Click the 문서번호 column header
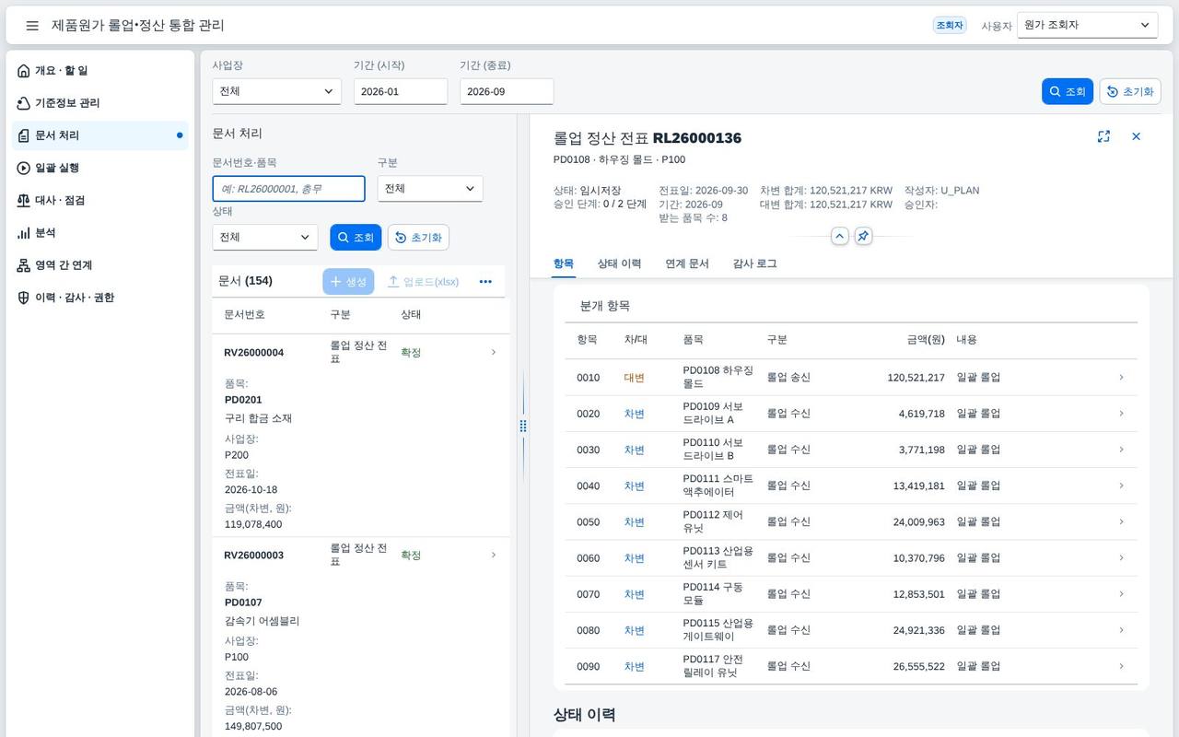Viewport: 1179px width, 737px height. pos(244,314)
